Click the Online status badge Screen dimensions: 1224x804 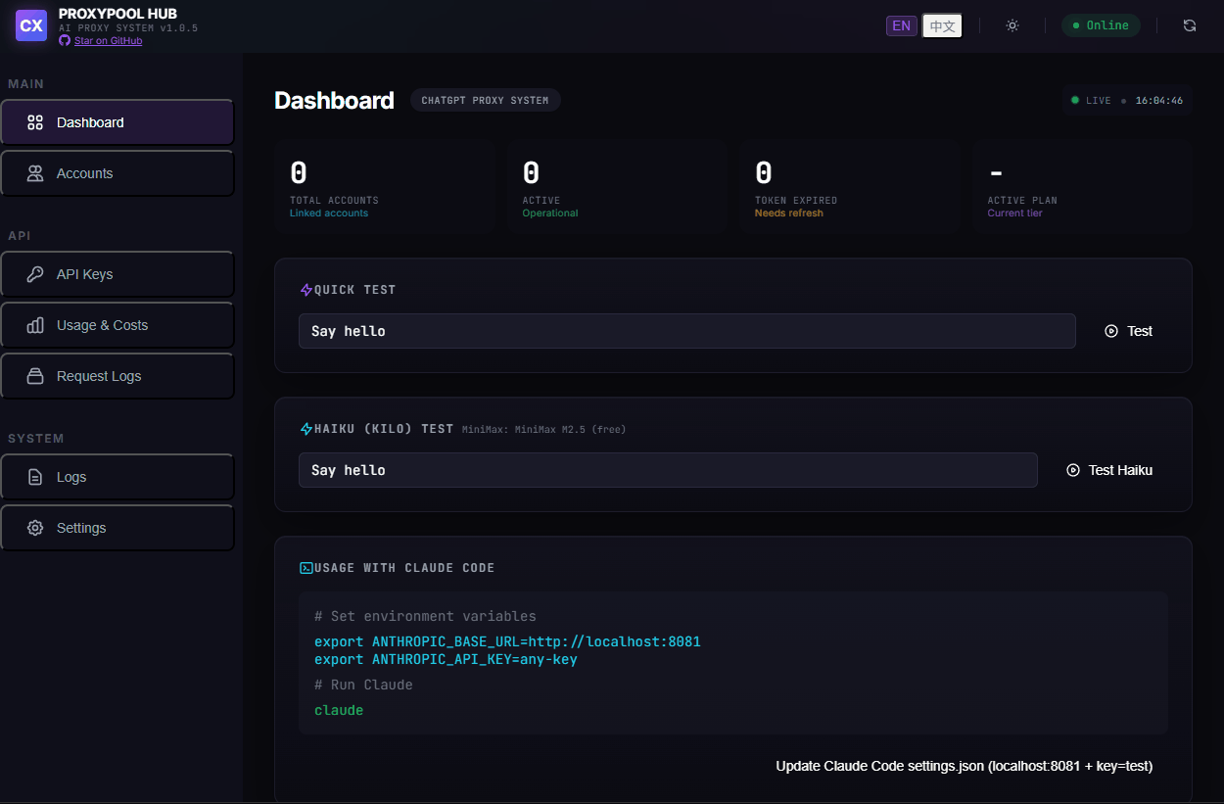pyautogui.click(x=1101, y=25)
